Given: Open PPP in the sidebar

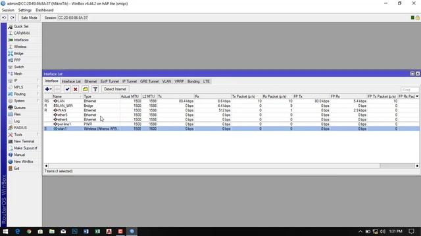Looking at the screenshot, I should 17,60.
